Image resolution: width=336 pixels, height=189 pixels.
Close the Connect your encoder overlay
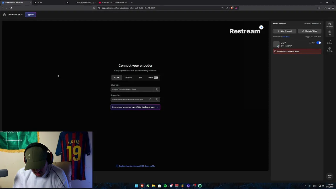tap(261, 27)
